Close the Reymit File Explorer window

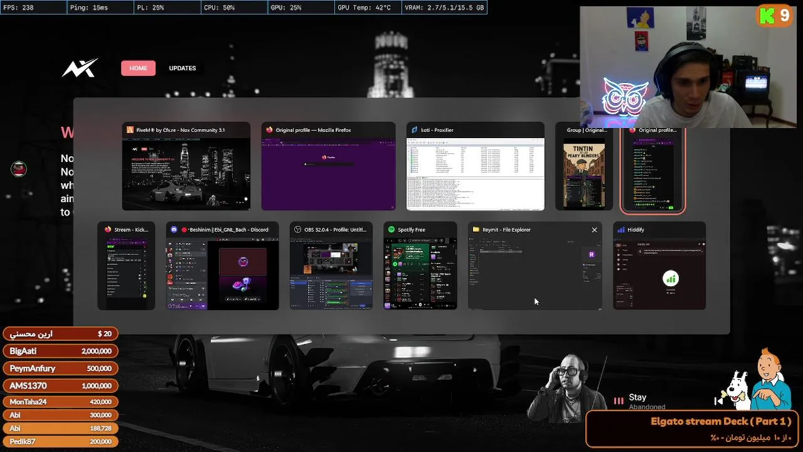[594, 230]
